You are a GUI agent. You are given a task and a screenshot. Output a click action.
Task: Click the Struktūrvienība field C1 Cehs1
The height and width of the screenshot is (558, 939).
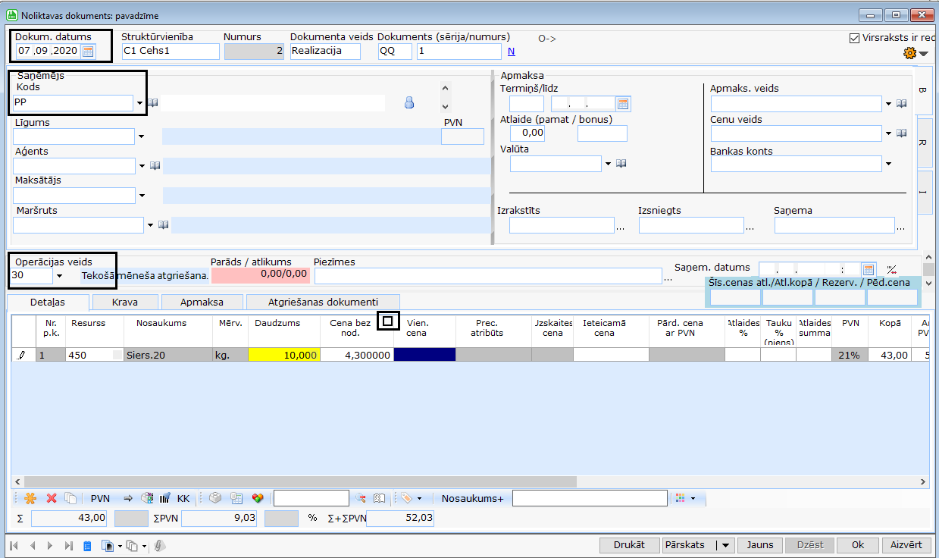171,52
